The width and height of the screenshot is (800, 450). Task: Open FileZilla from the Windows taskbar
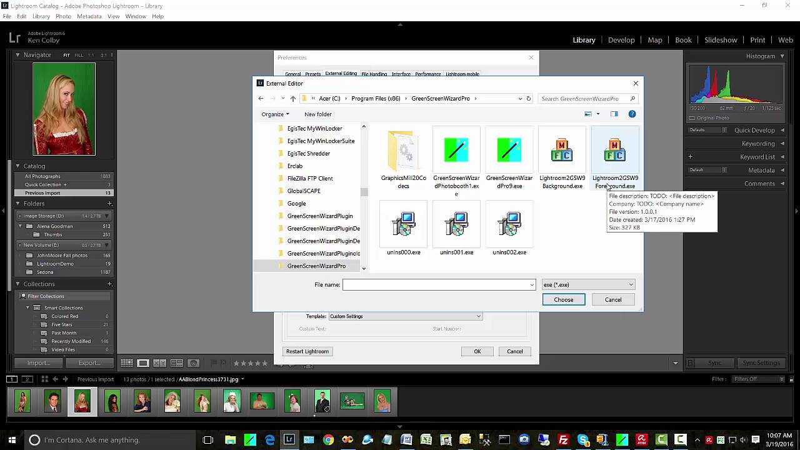pos(563,439)
